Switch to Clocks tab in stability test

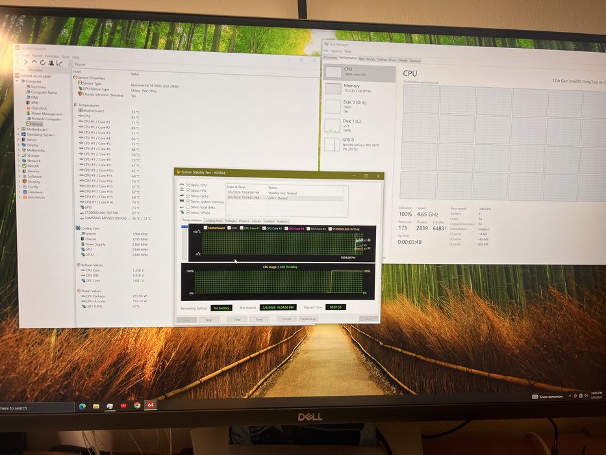coord(257,221)
